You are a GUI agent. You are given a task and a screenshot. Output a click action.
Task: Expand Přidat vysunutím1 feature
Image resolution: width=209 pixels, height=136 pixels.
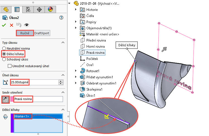(x=76, y=77)
